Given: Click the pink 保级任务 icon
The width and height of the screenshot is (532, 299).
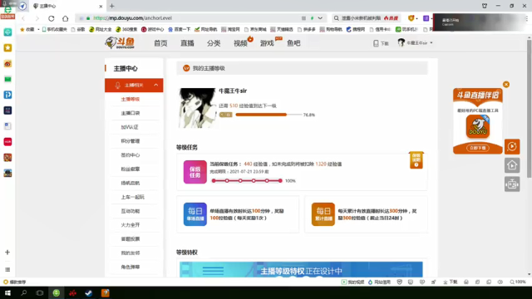Looking at the screenshot, I should (195, 172).
